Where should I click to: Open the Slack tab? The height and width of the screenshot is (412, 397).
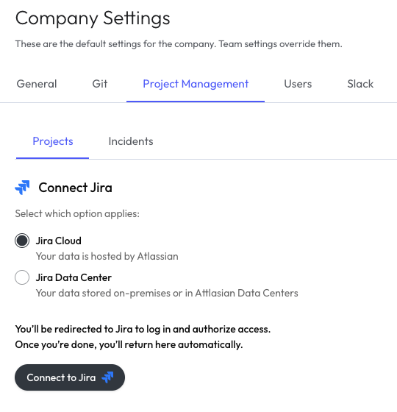tap(360, 84)
